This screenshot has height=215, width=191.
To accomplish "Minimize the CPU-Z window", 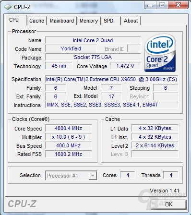I will pyautogui.click(x=150, y=5).
